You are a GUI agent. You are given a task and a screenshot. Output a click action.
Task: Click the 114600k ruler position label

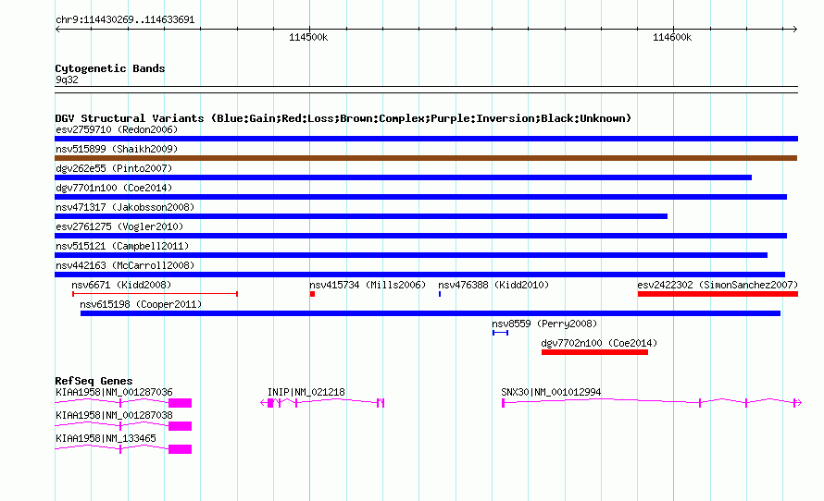pyautogui.click(x=672, y=38)
